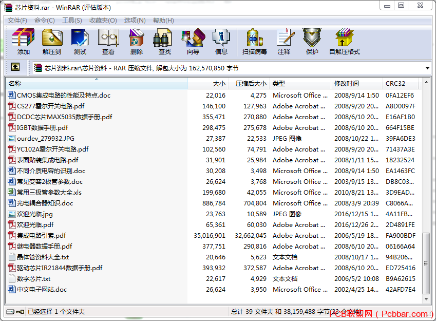Maximize the WinRAR window

(401, 5)
